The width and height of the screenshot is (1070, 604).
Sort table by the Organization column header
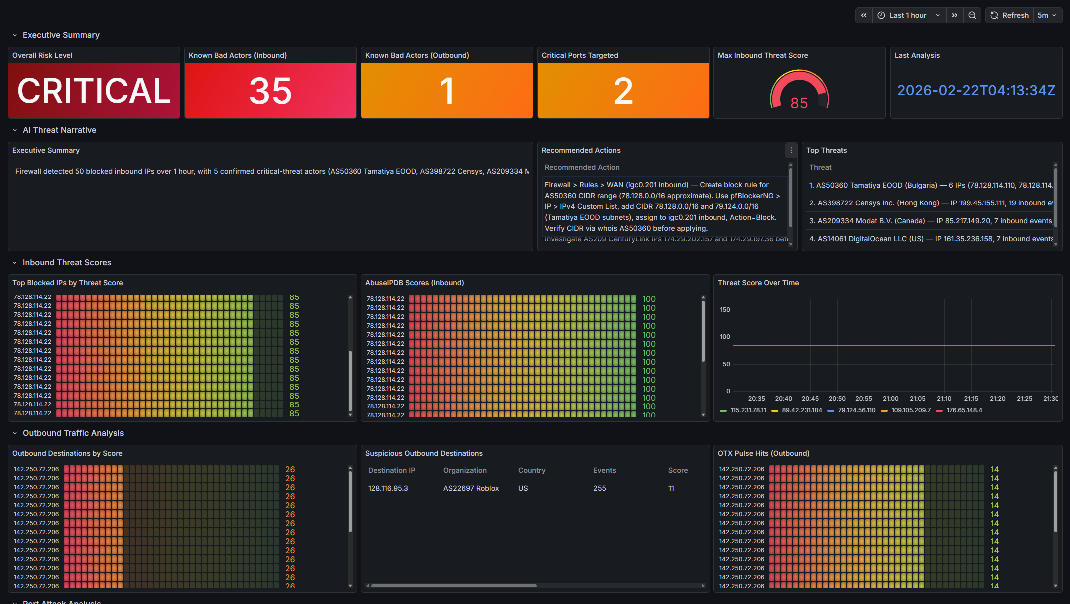[464, 470]
